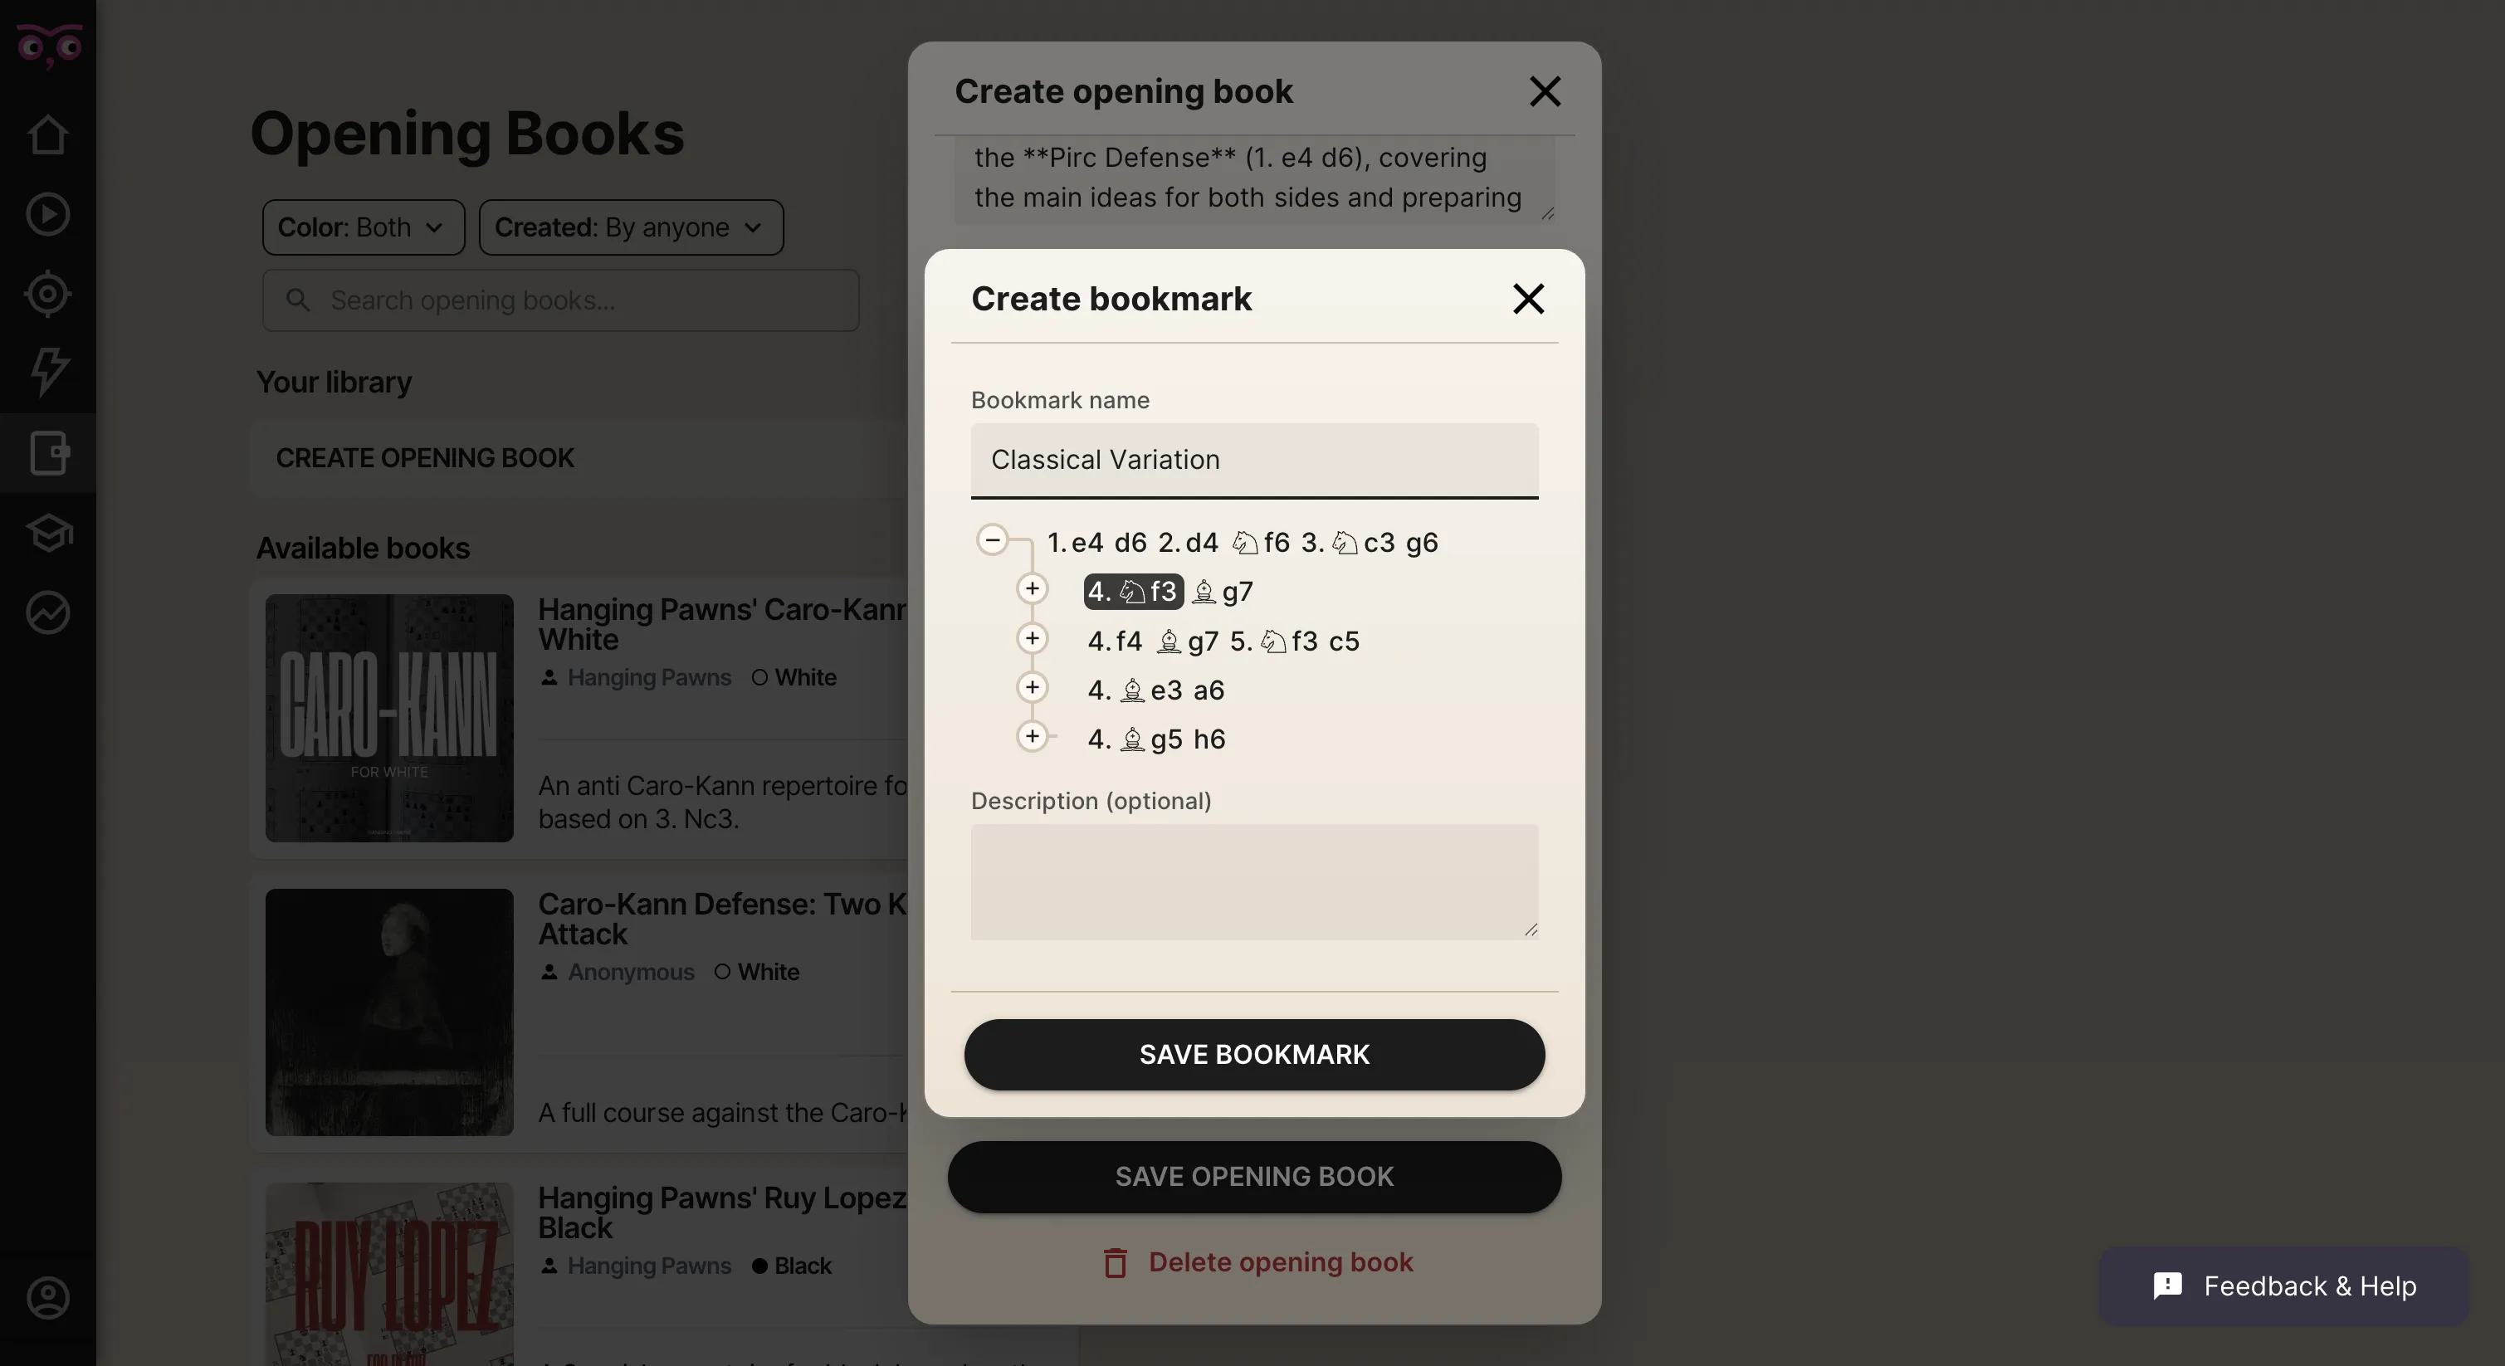Click the opening book description text area
Image resolution: width=2505 pixels, height=1366 pixels.
[x=1253, y=179]
